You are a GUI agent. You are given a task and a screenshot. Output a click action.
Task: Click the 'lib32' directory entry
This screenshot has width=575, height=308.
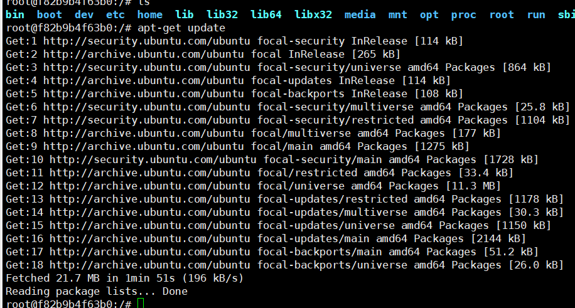point(222,14)
